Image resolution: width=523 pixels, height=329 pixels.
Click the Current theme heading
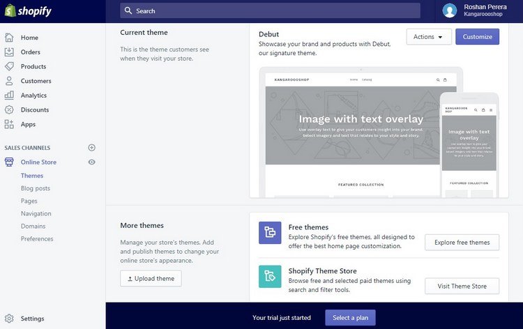point(144,32)
